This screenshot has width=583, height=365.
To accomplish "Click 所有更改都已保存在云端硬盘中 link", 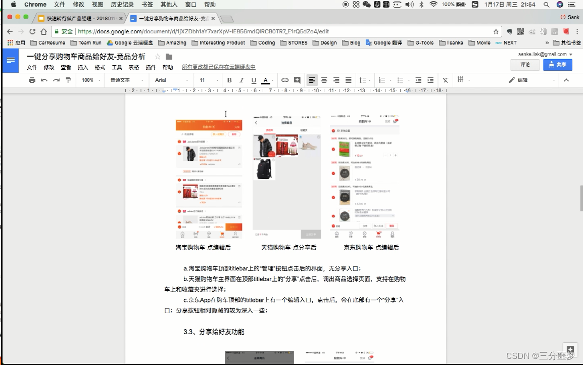I will [x=219, y=67].
